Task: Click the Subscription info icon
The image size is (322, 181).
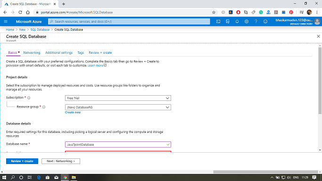Action: coord(29,98)
